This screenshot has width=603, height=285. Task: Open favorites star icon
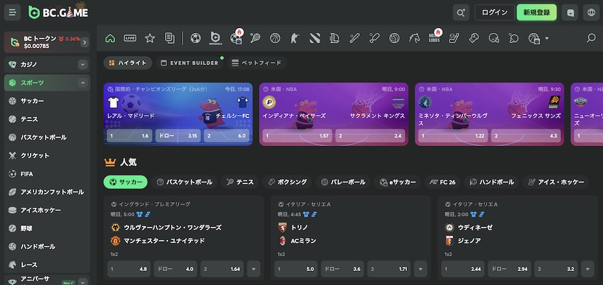click(x=150, y=38)
